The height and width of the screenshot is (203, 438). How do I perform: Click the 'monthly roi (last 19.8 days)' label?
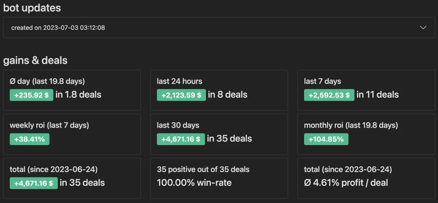[351, 125]
